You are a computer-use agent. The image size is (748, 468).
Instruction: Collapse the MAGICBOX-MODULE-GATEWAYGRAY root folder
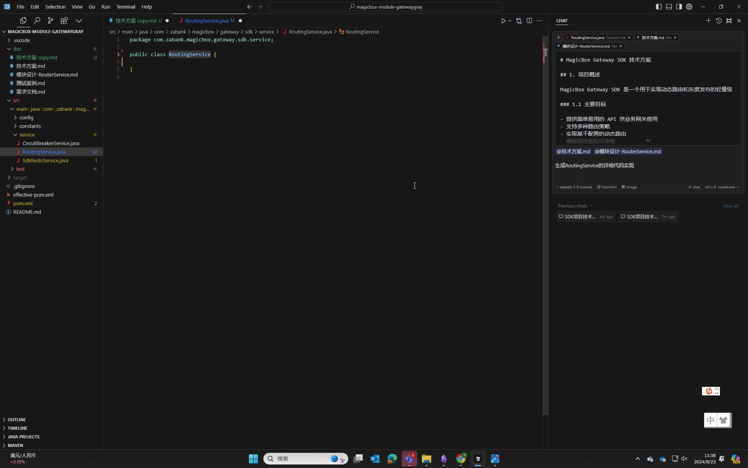coord(46,32)
